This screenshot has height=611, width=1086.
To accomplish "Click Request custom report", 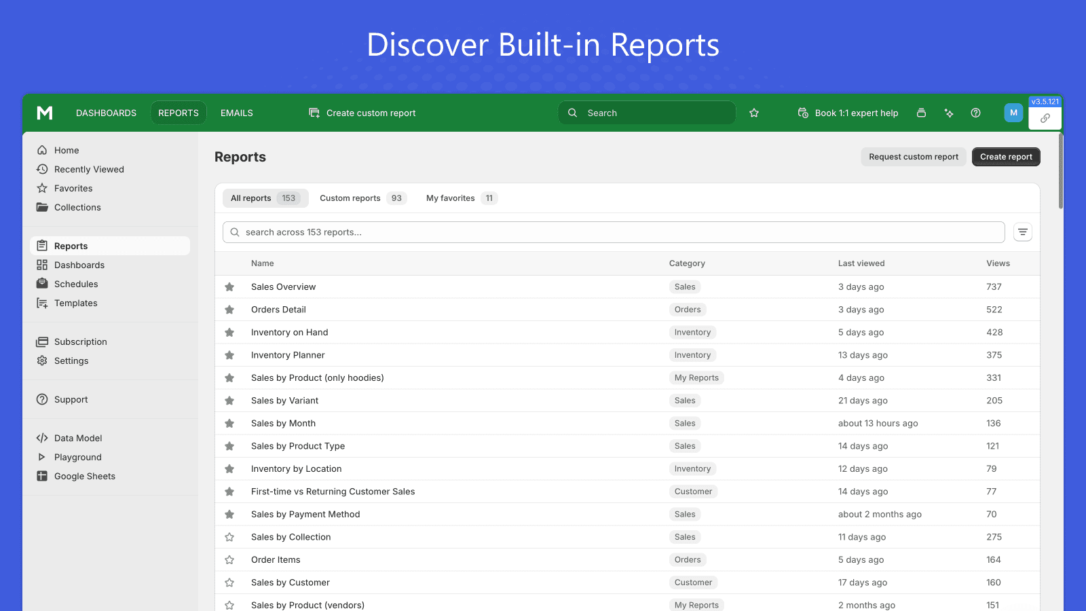I will coord(914,156).
